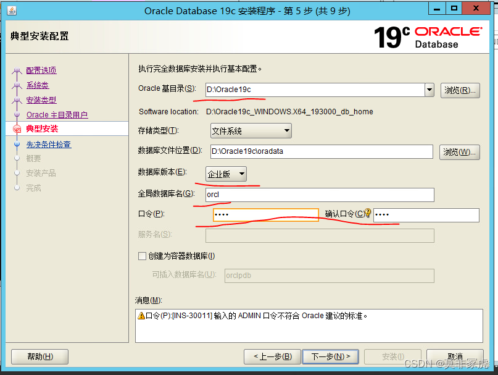
Task: Click the 上一步(B) back button
Action: pyautogui.click(x=273, y=356)
